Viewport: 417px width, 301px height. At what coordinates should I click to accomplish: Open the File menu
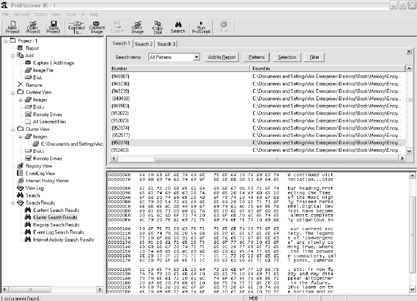[x=5, y=15]
